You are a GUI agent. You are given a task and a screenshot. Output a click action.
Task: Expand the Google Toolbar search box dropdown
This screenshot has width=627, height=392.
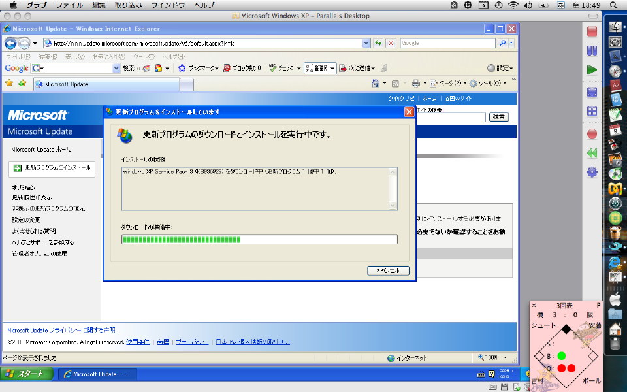(x=116, y=68)
